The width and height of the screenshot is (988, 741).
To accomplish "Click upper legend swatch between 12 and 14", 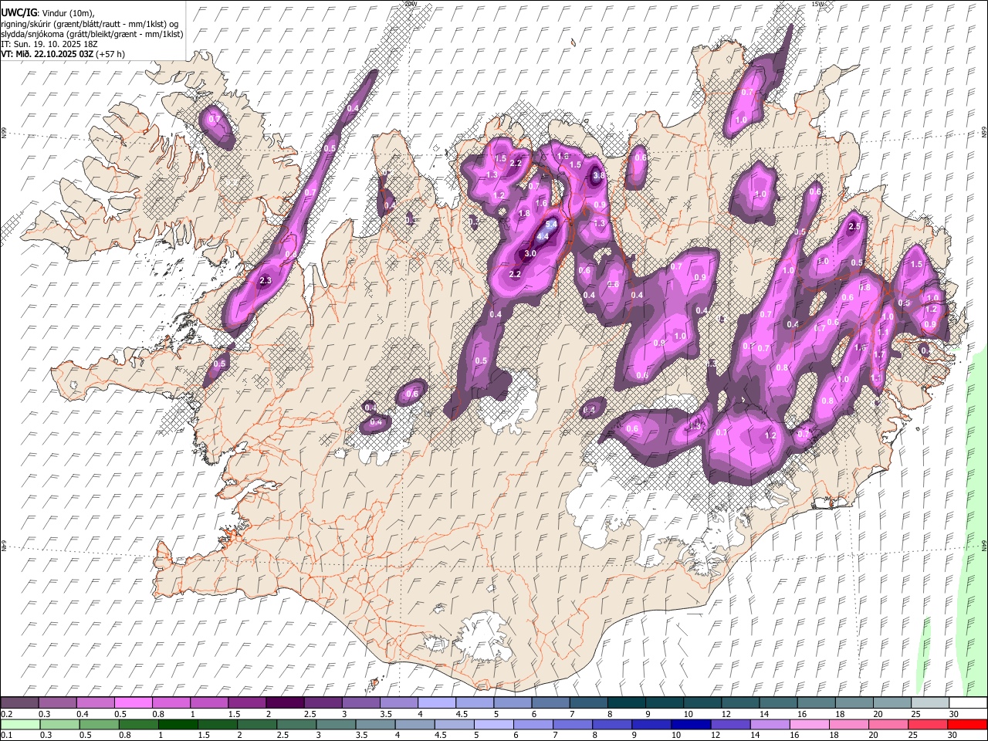I will (x=739, y=702).
